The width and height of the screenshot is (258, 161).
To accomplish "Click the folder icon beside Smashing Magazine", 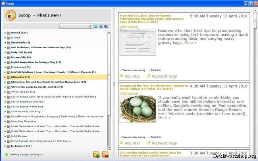I will click(x=9, y=122).
